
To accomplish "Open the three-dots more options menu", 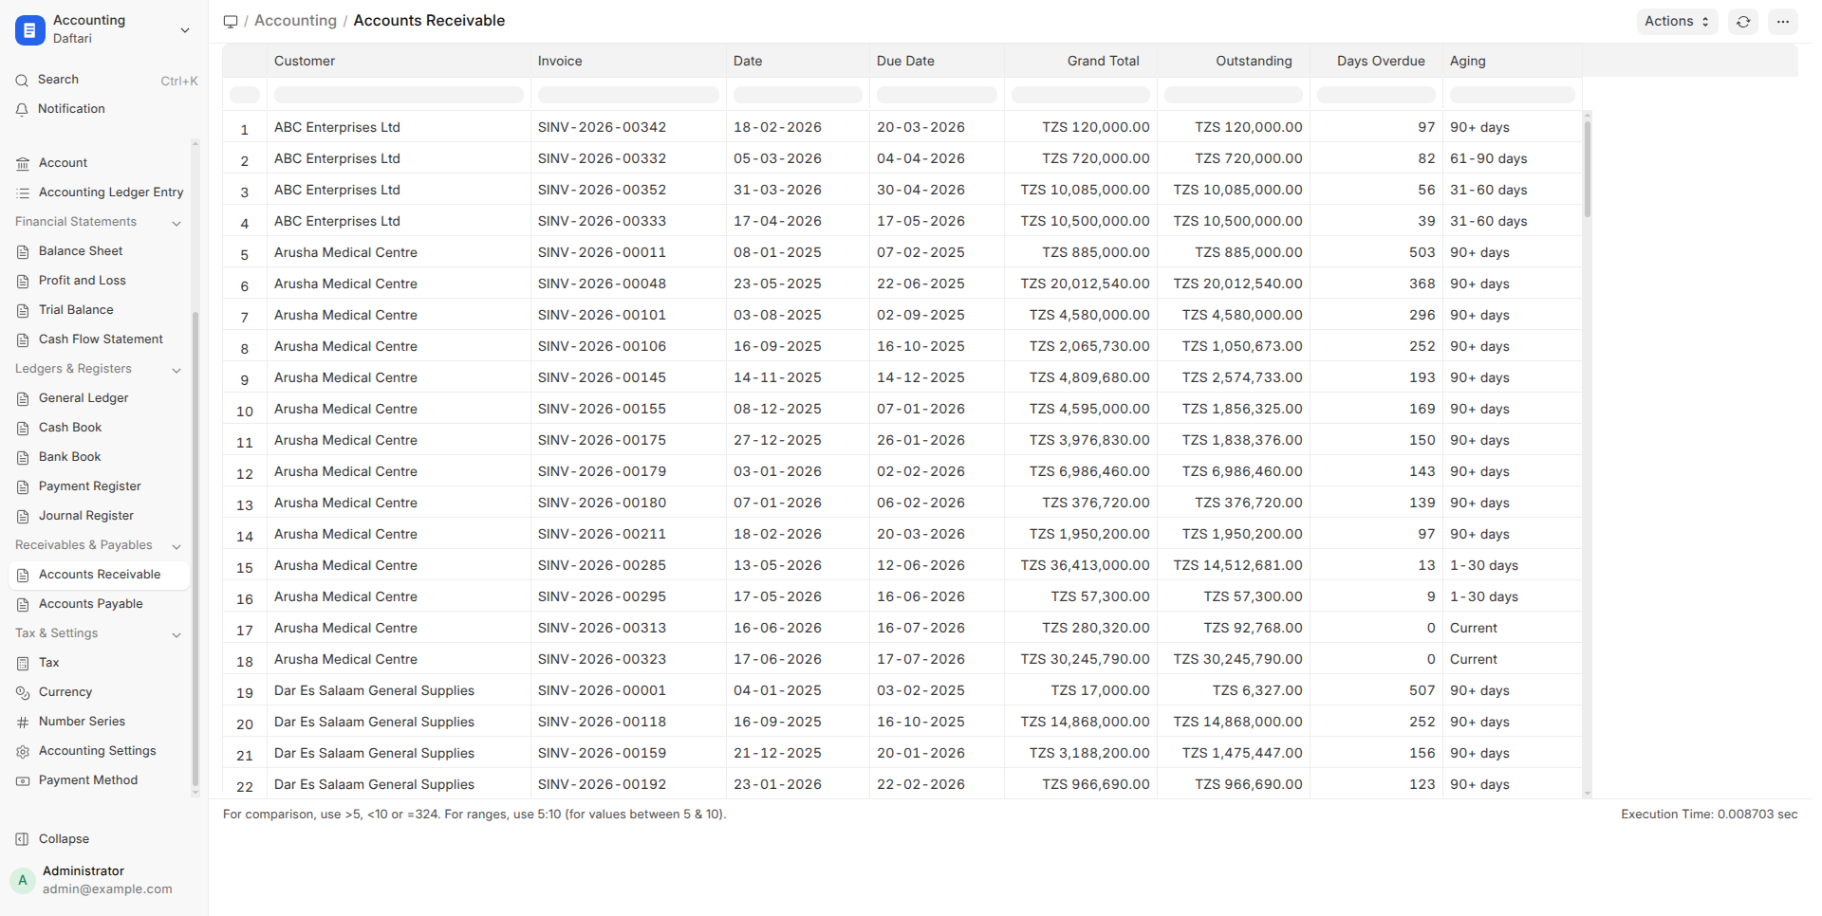I will pyautogui.click(x=1783, y=22).
